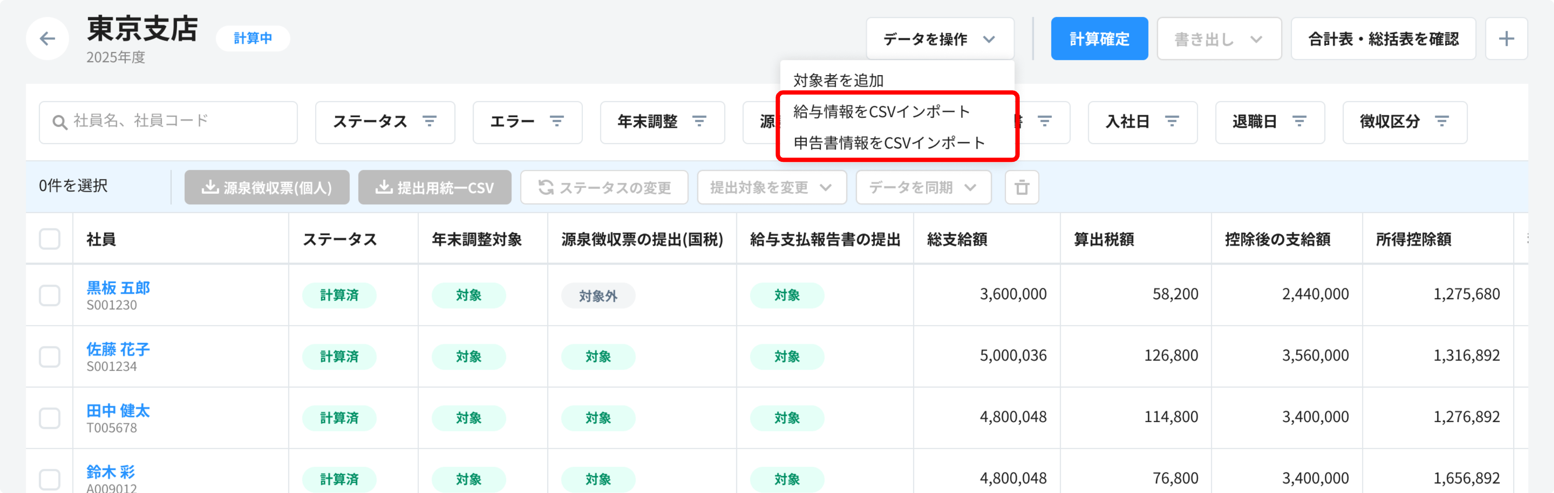Expand the 書き出し dropdown
The image size is (1554, 493).
click(x=1219, y=39)
